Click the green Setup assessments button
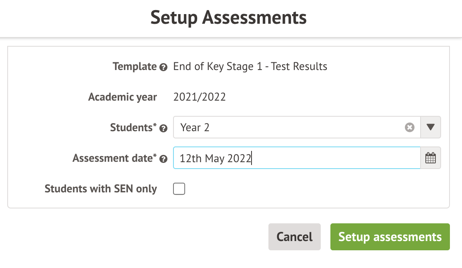Viewport: 462px width, 268px height. pyautogui.click(x=390, y=237)
